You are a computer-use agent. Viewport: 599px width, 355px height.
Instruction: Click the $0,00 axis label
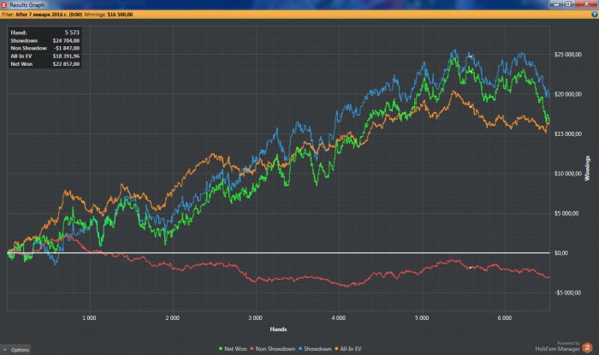click(561, 253)
